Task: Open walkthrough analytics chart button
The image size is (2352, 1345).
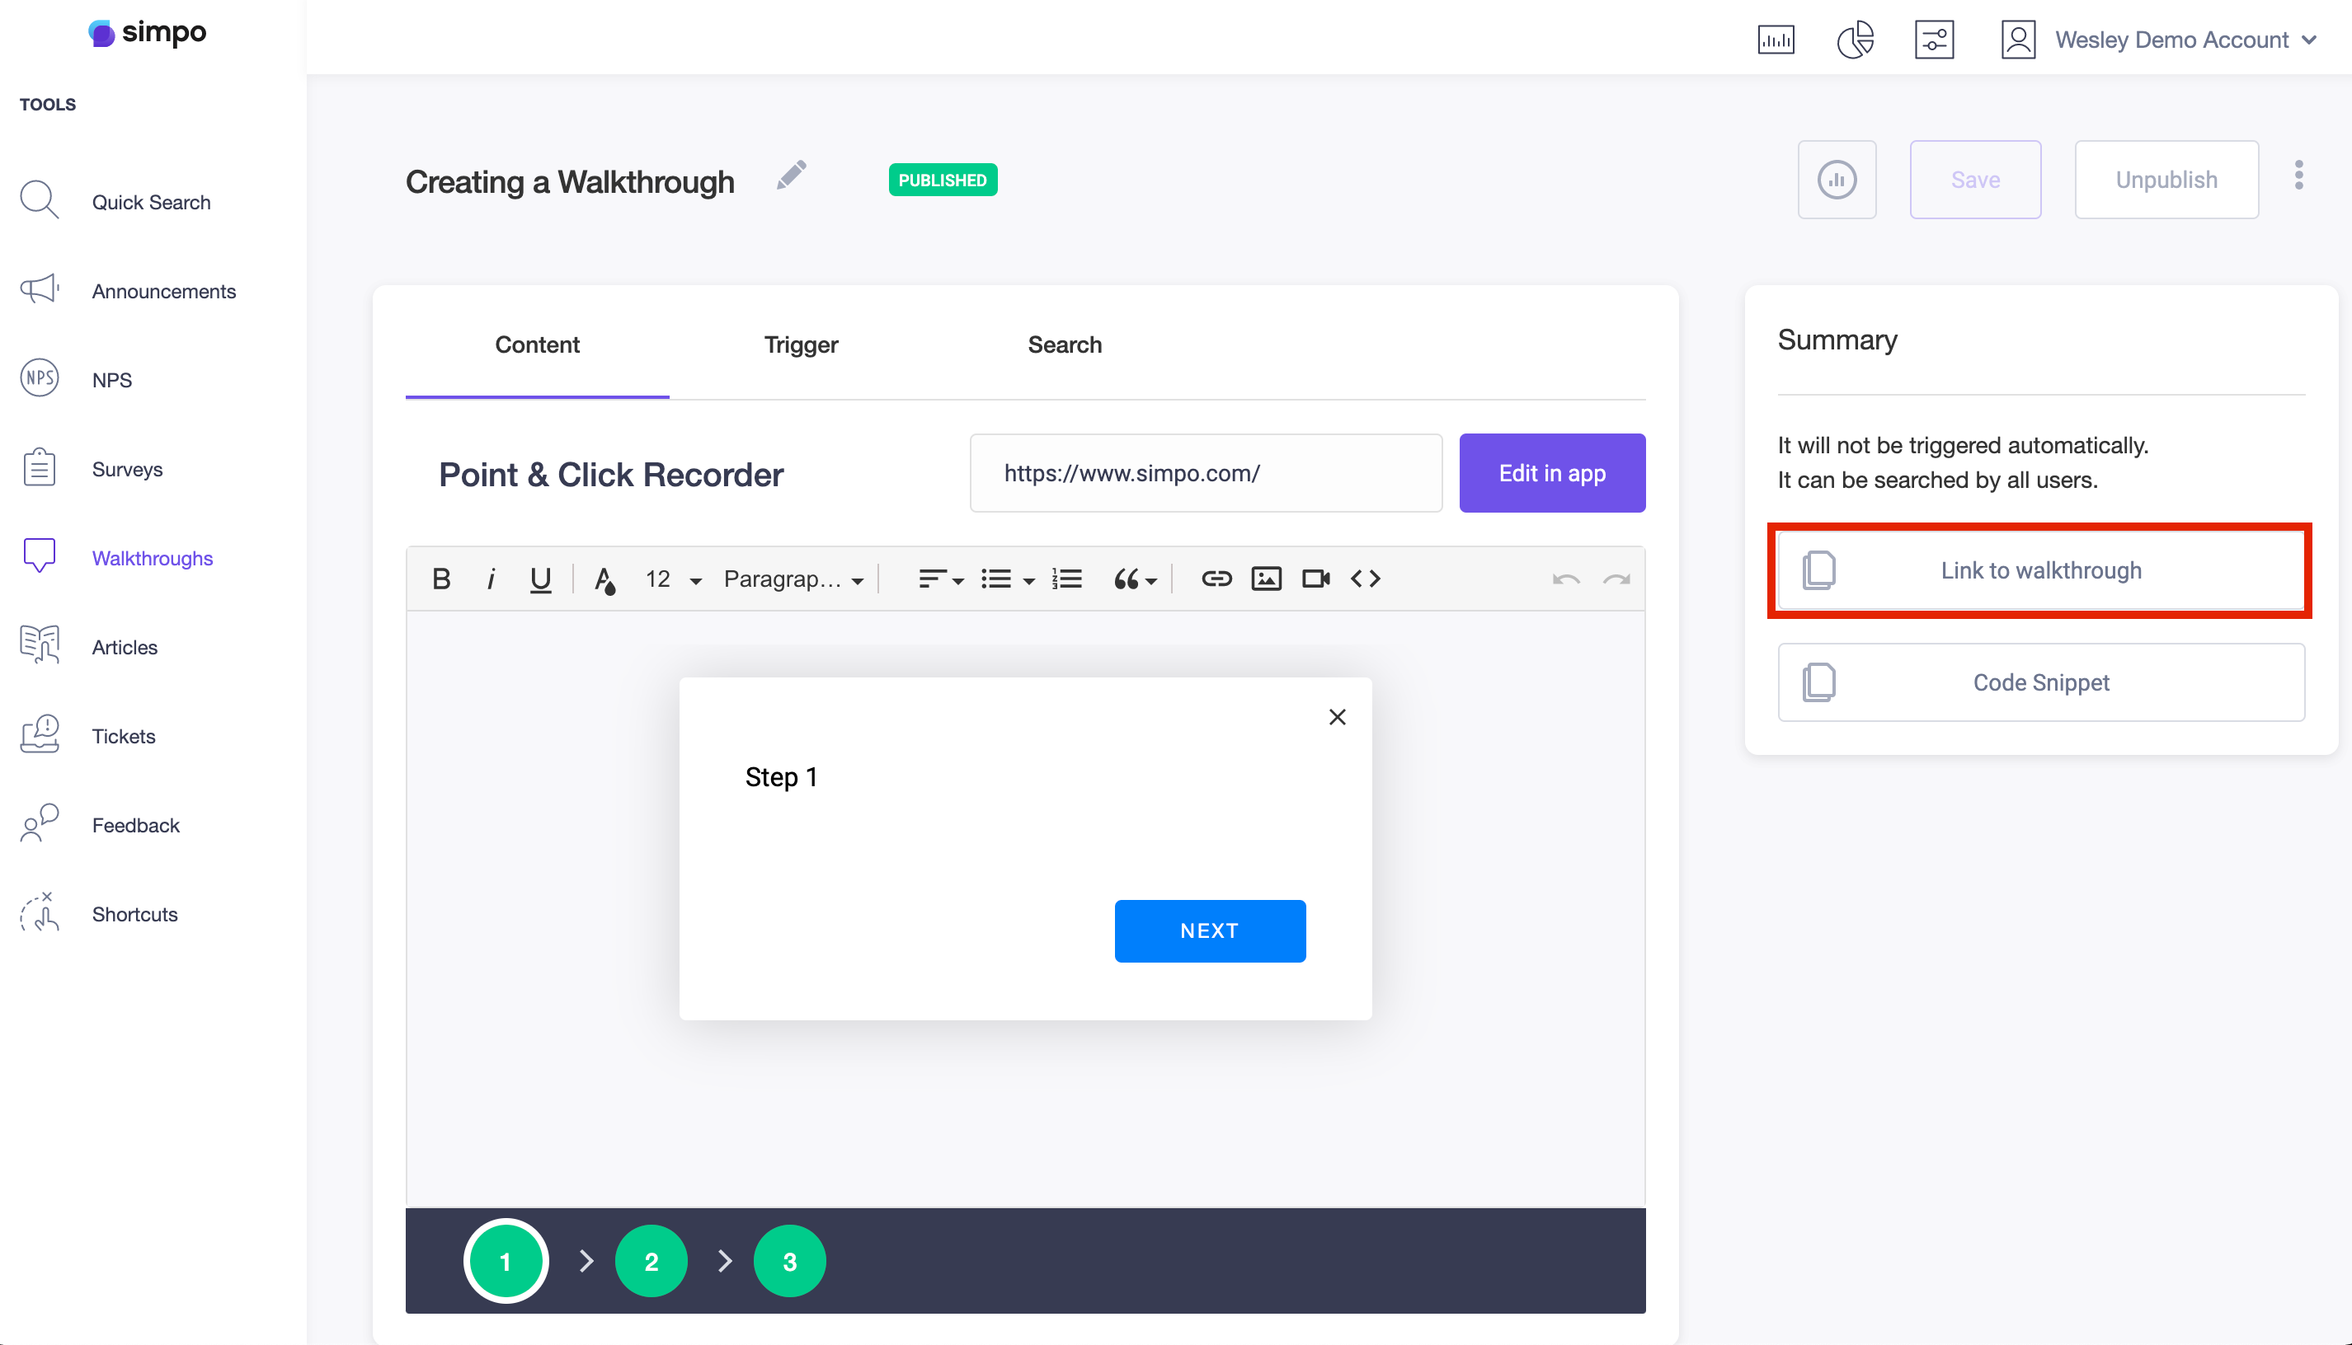Action: [x=1837, y=179]
